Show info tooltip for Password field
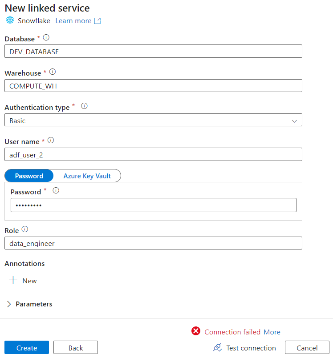 [x=56, y=190]
